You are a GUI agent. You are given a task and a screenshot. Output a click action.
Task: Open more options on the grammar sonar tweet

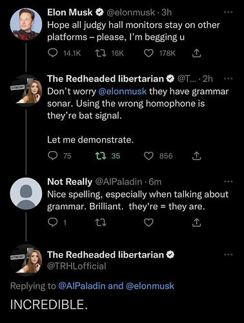(x=229, y=79)
